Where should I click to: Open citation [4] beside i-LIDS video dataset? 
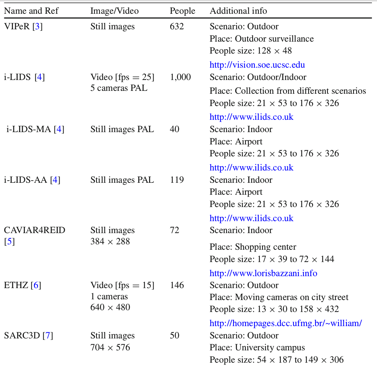(40, 77)
